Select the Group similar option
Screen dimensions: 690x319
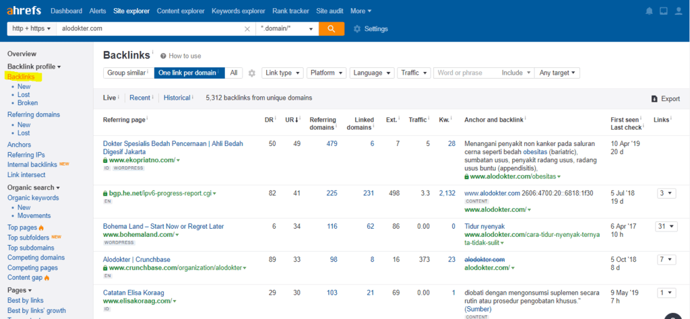128,73
